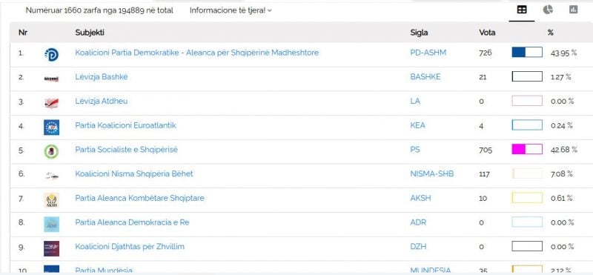Viewport: 593px width, 275px height.
Task: Open Partia Socialiste e Shqipërisë link
Action: [126, 150]
